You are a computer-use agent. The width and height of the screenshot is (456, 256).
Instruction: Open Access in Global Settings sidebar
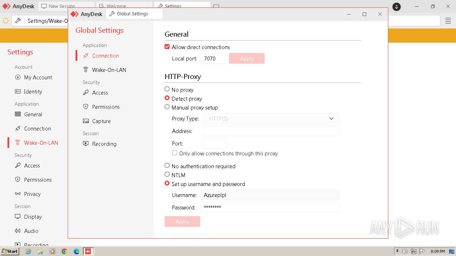[100, 93]
